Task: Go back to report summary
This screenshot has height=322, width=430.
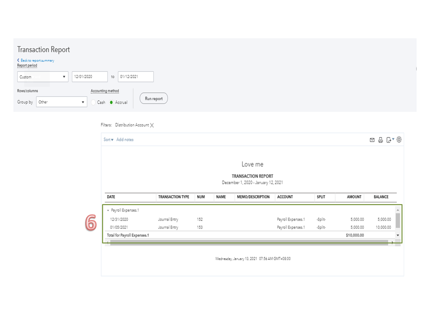Action: coord(36,61)
